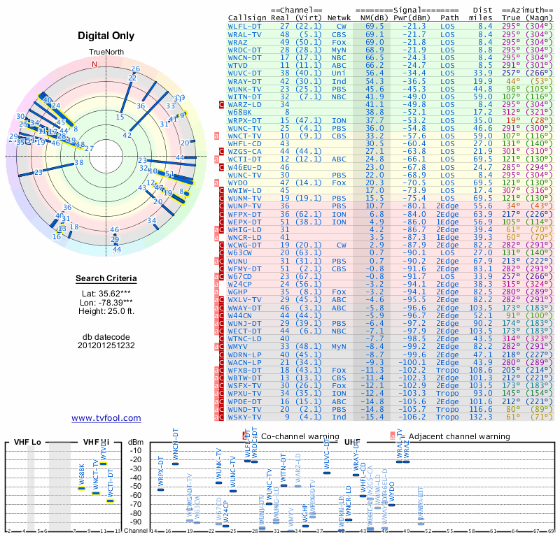The width and height of the screenshot is (560, 537).
Task: Click the 'Search Criteria' heading
Action: coord(106,278)
